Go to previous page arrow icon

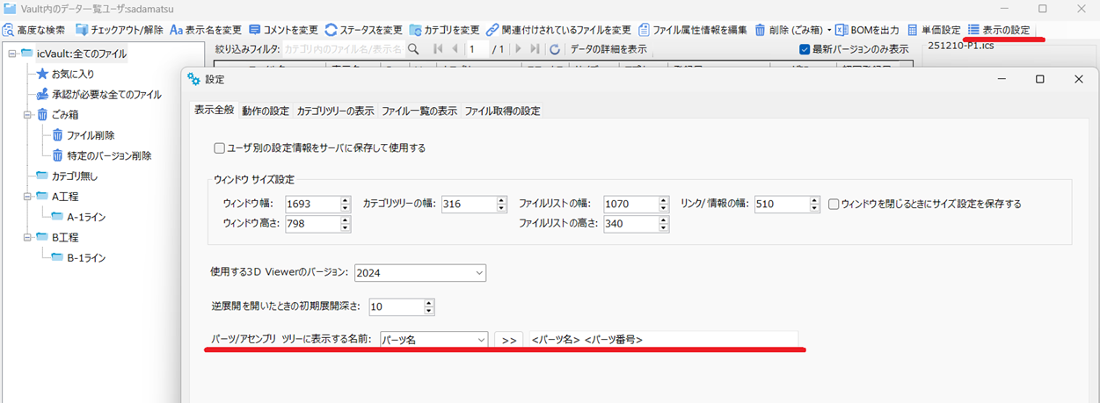(x=455, y=49)
